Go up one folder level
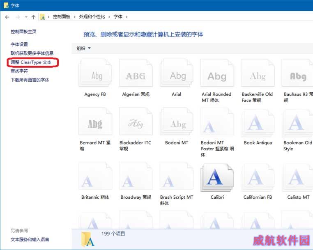The image size is (313, 250). click(x=33, y=17)
